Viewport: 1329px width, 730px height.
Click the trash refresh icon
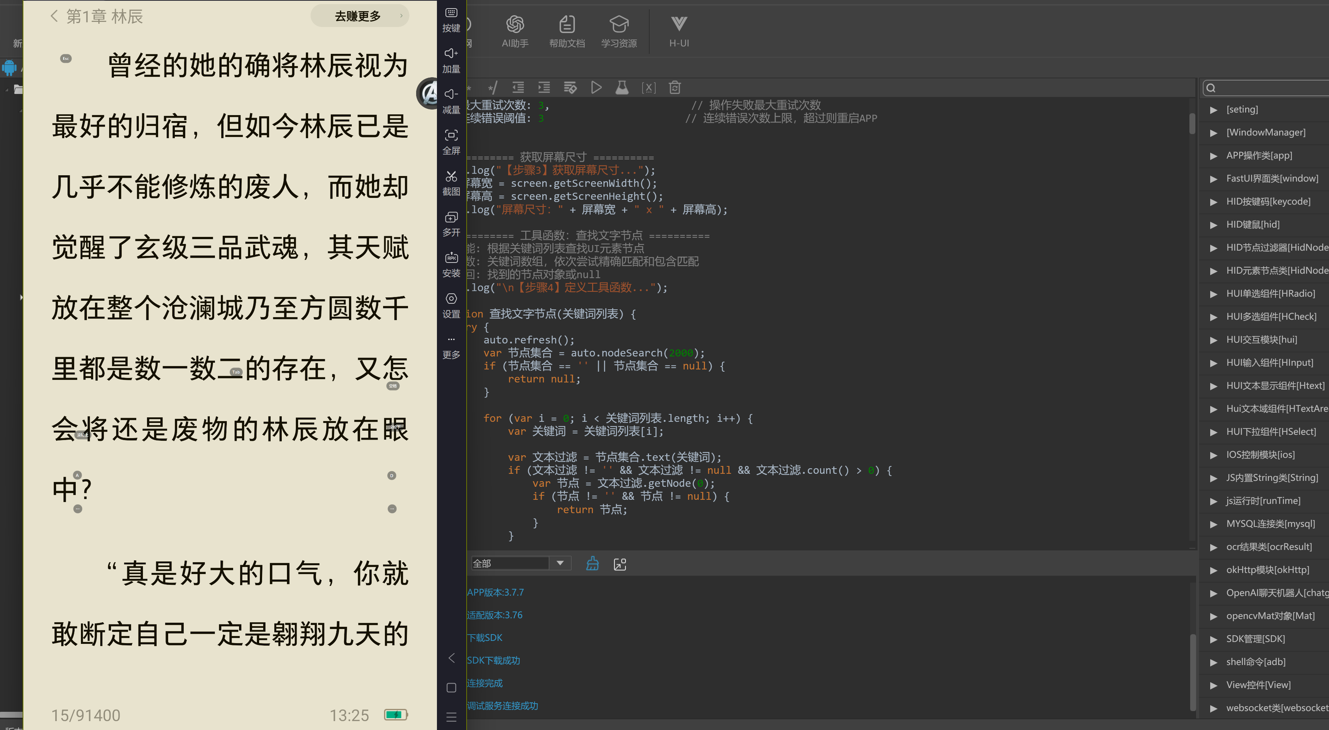click(675, 88)
